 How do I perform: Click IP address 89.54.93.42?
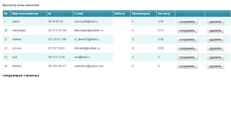pyautogui.click(x=56, y=21)
